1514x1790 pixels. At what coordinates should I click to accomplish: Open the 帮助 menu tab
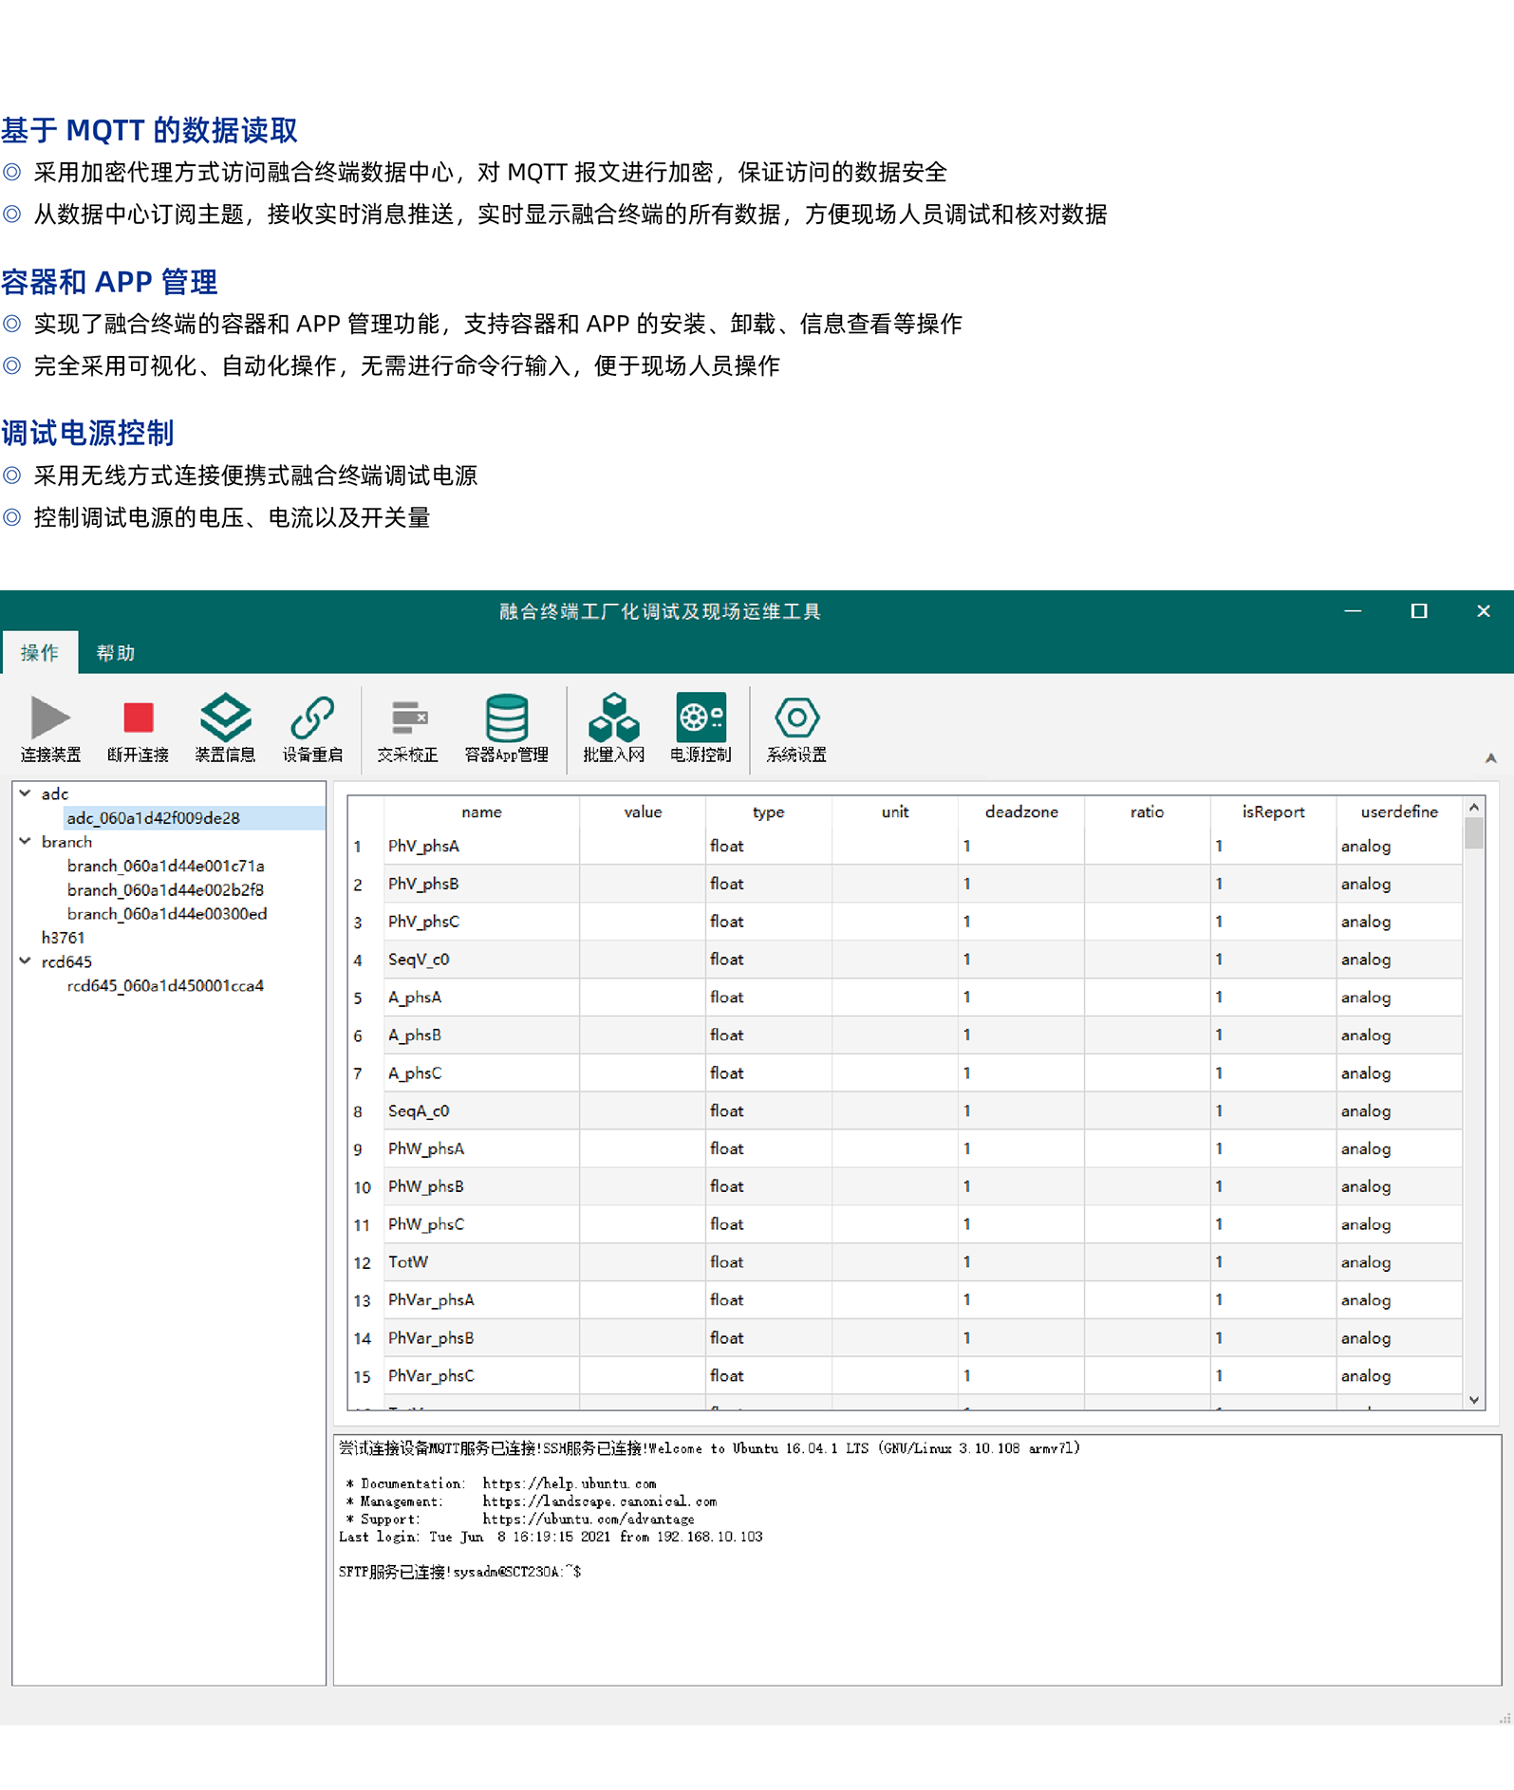116,653
